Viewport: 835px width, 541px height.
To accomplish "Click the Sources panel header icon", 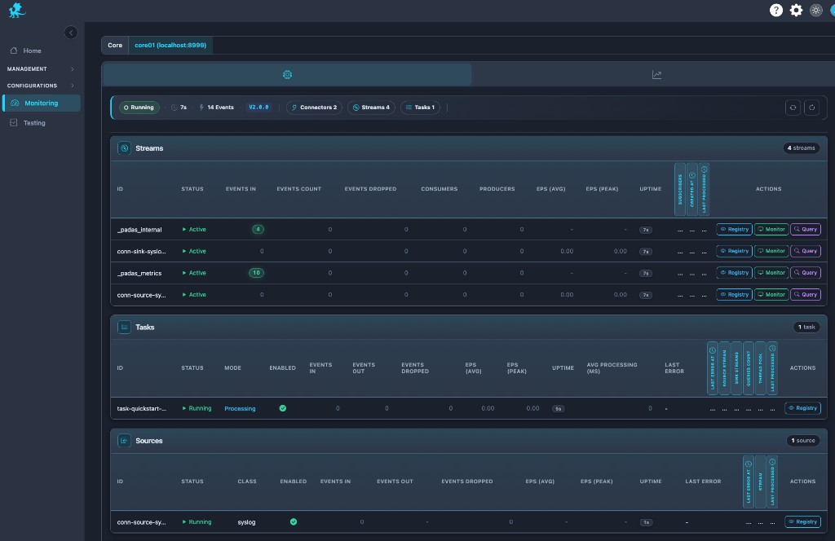I will (124, 441).
